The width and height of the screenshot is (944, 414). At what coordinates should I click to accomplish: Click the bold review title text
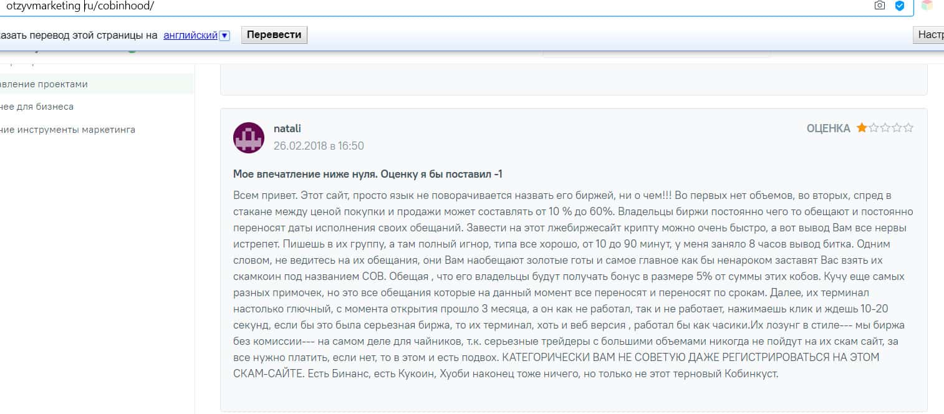(367, 174)
